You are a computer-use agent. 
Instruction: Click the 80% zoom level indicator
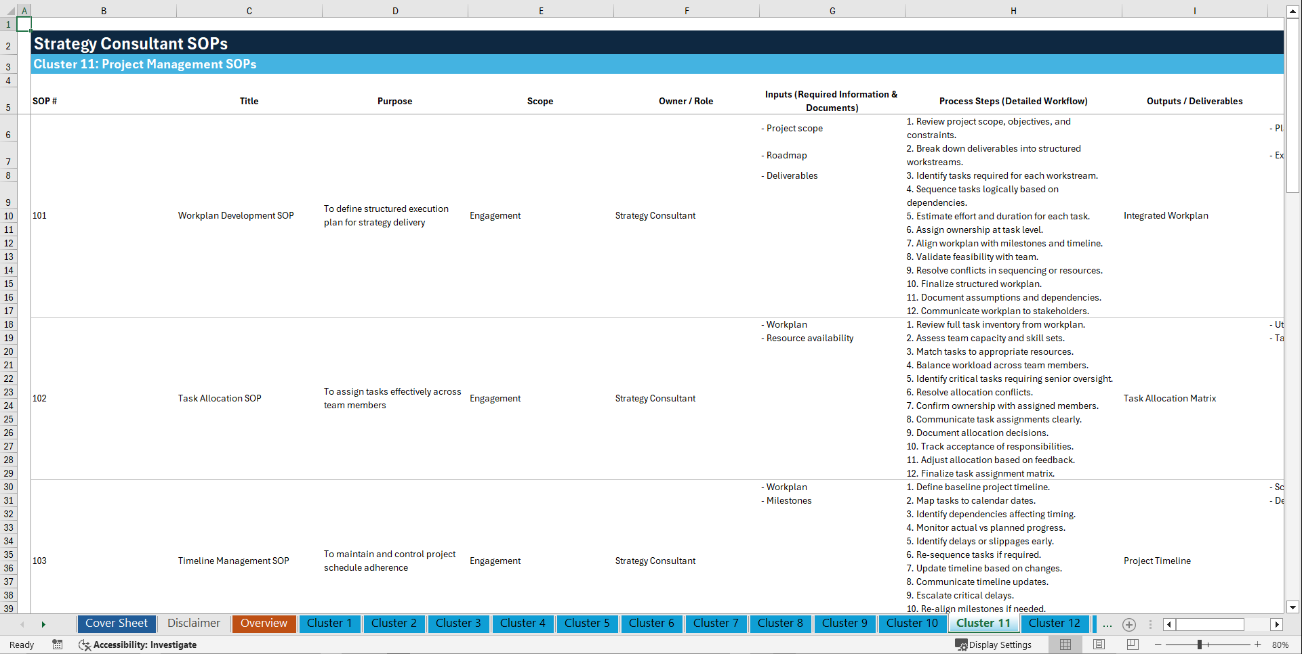tap(1281, 645)
